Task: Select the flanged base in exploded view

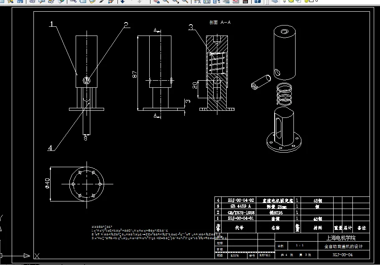Action: pos(284,130)
